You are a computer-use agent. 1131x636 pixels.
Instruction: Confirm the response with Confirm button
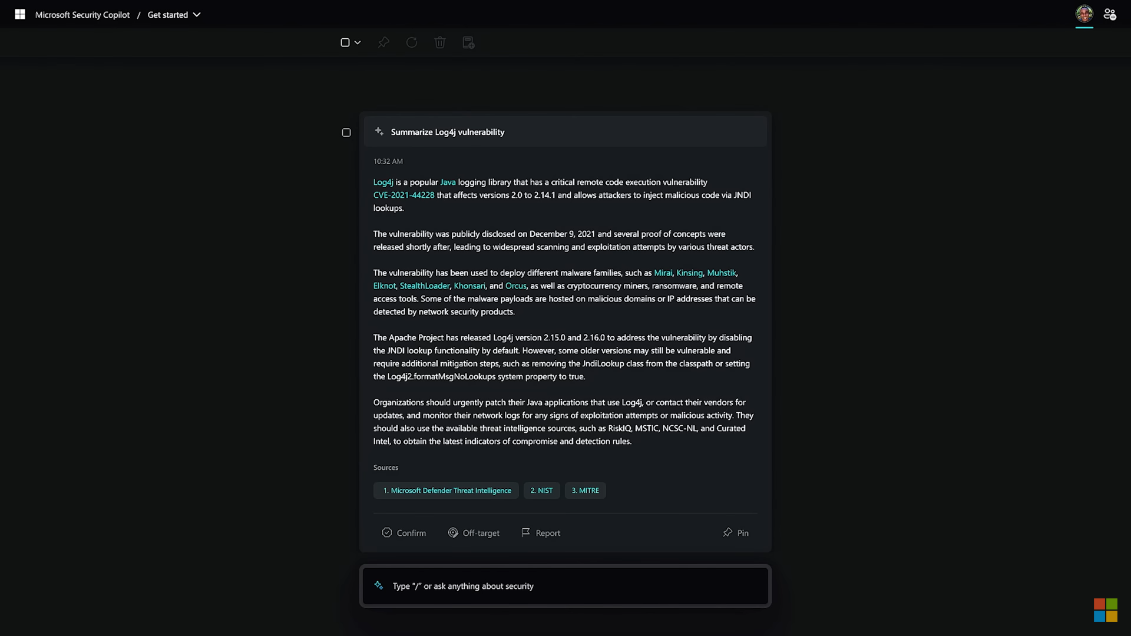pos(404,532)
